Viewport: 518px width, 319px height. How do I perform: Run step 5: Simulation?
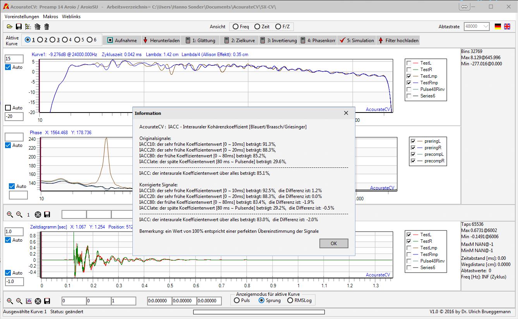tap(356, 40)
